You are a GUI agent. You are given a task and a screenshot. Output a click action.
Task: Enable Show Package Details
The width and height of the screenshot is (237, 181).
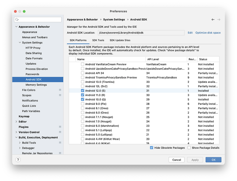point(189,148)
